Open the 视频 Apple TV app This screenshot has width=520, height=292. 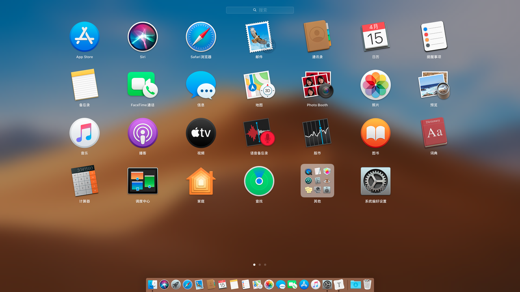point(201,133)
